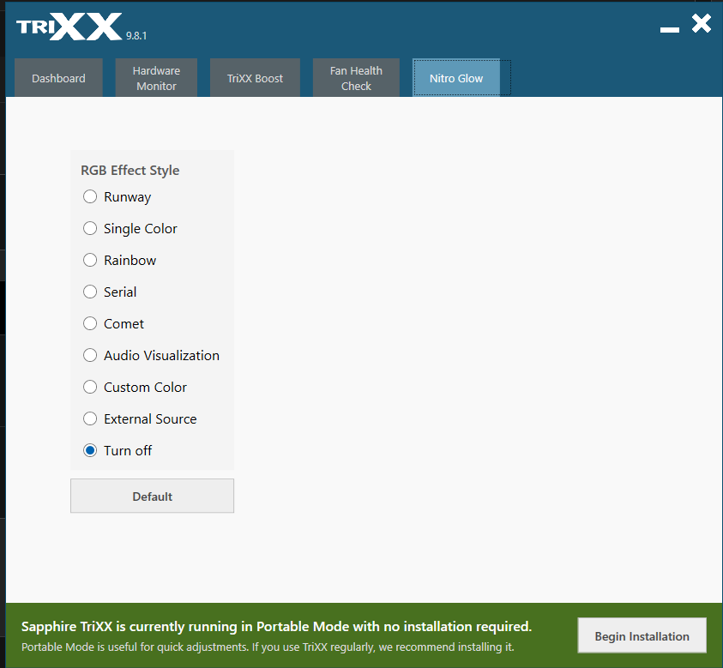Click the 9.8.1 version number
723x668 pixels.
click(136, 35)
